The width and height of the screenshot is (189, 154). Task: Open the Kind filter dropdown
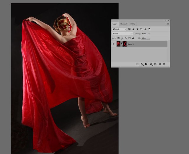click(119, 29)
